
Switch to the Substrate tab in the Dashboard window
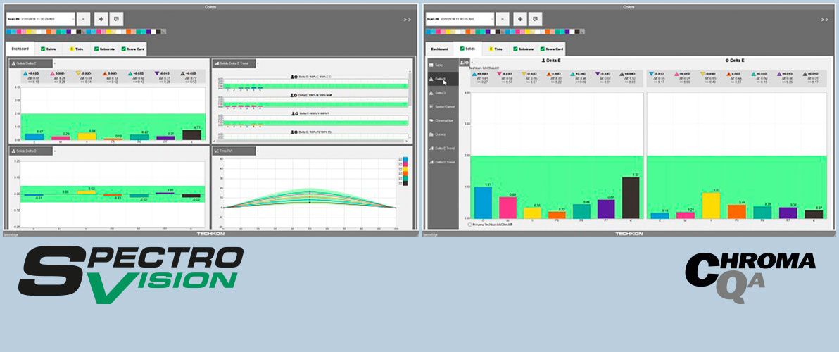105,49
